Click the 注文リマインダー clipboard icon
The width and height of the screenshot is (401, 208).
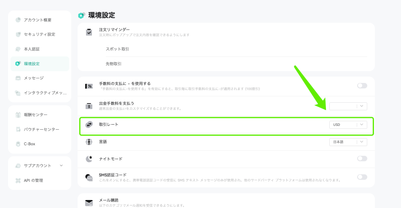pos(89,32)
